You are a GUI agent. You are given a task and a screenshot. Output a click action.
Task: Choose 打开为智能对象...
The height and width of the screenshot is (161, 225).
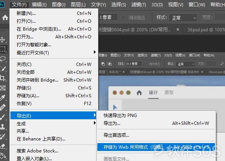pyautogui.click(x=54, y=45)
